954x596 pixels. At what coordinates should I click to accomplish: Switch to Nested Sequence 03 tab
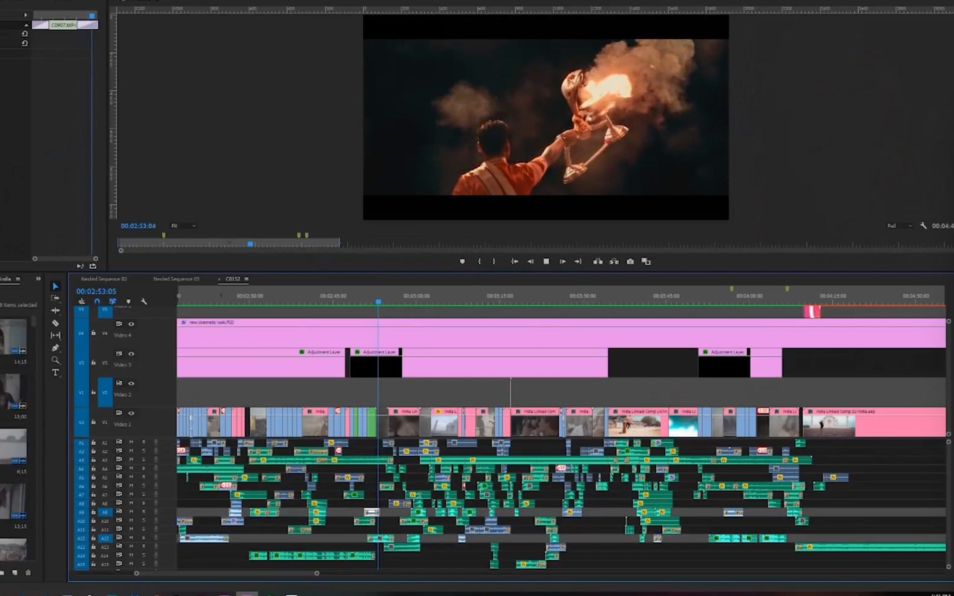click(176, 279)
